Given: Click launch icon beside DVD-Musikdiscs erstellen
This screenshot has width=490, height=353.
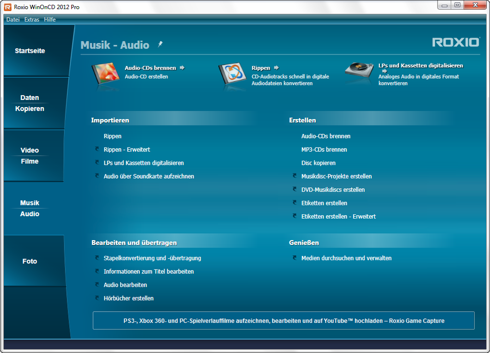Looking at the screenshot, I should point(294,189).
